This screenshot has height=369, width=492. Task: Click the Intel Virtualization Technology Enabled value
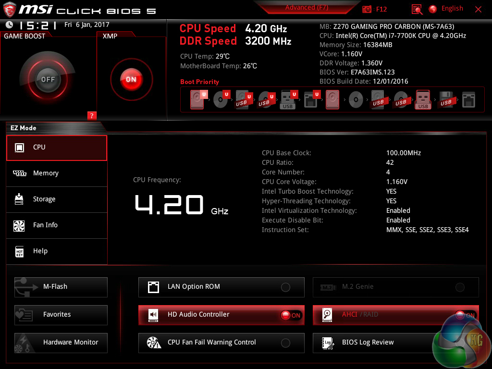point(398,210)
